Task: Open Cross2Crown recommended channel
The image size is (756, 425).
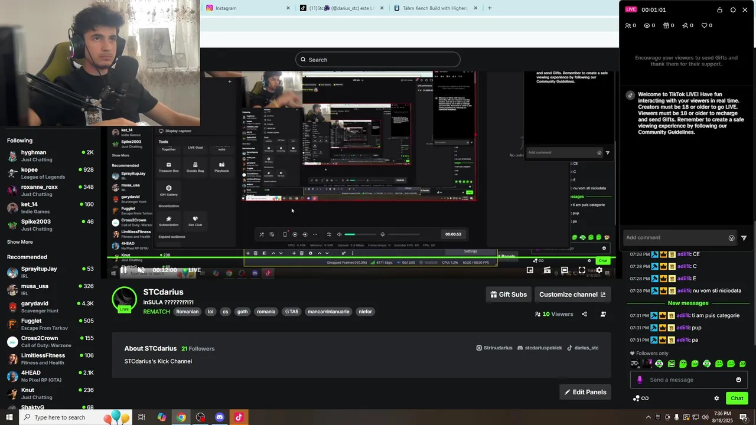Action: 50,341
